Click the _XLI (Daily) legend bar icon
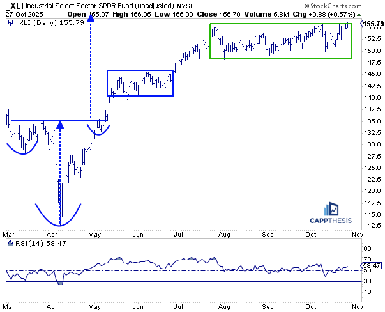 (x=10, y=22)
